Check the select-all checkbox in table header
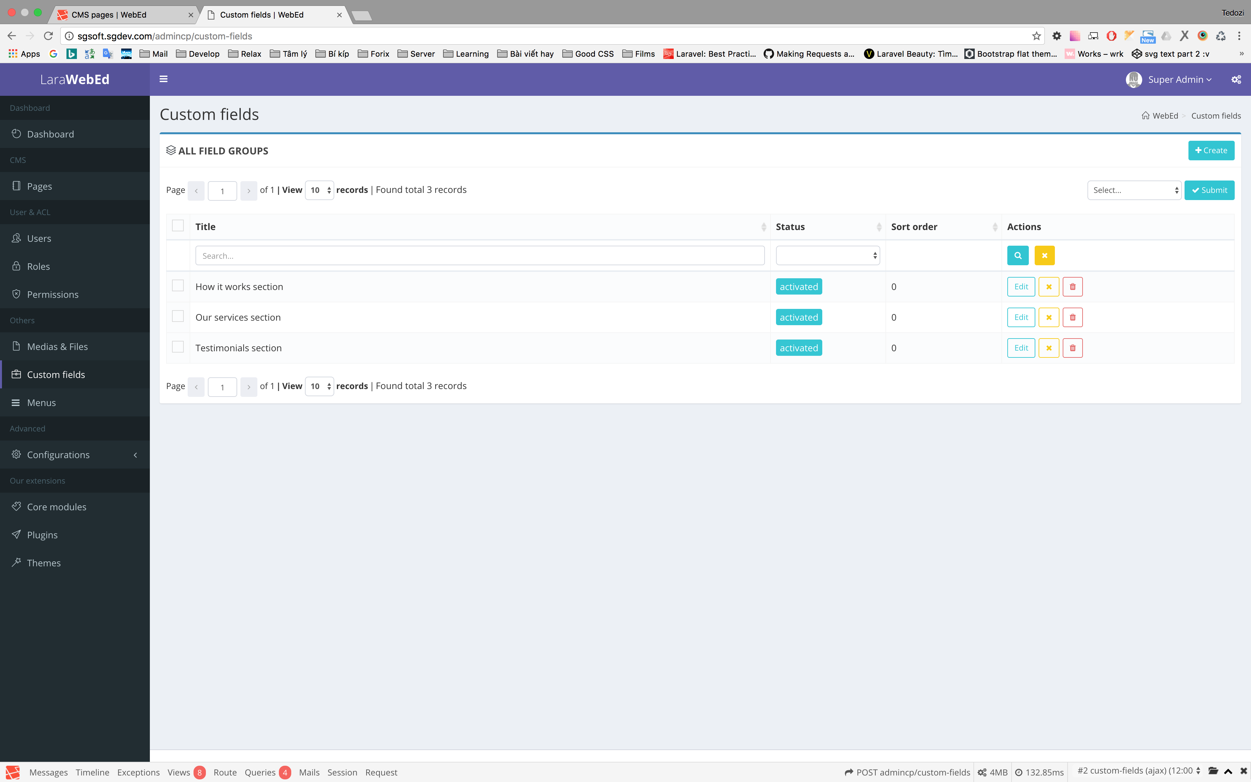 178,226
